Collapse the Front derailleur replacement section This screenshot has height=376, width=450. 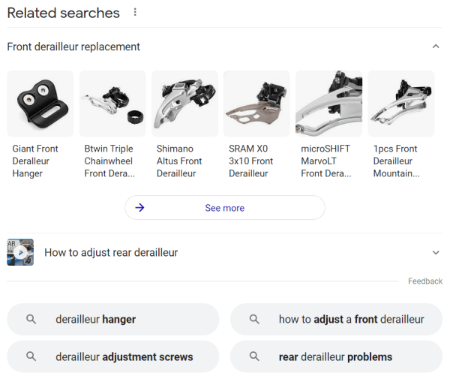(436, 47)
